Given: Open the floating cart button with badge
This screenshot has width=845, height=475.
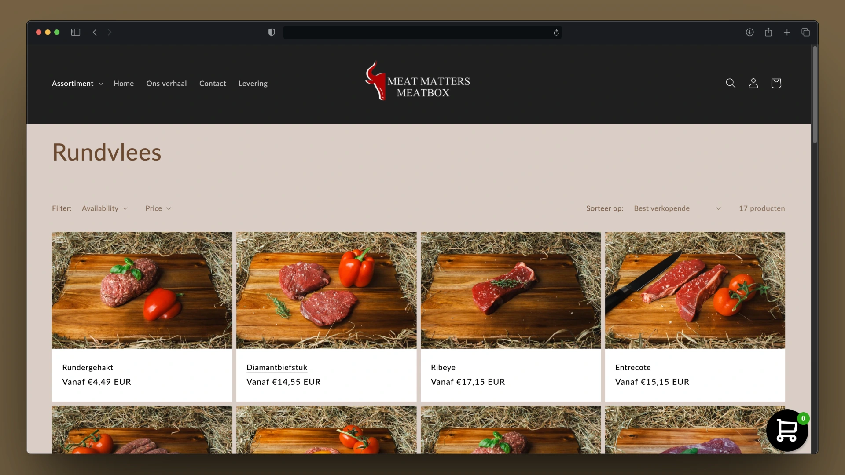Looking at the screenshot, I should (x=787, y=431).
